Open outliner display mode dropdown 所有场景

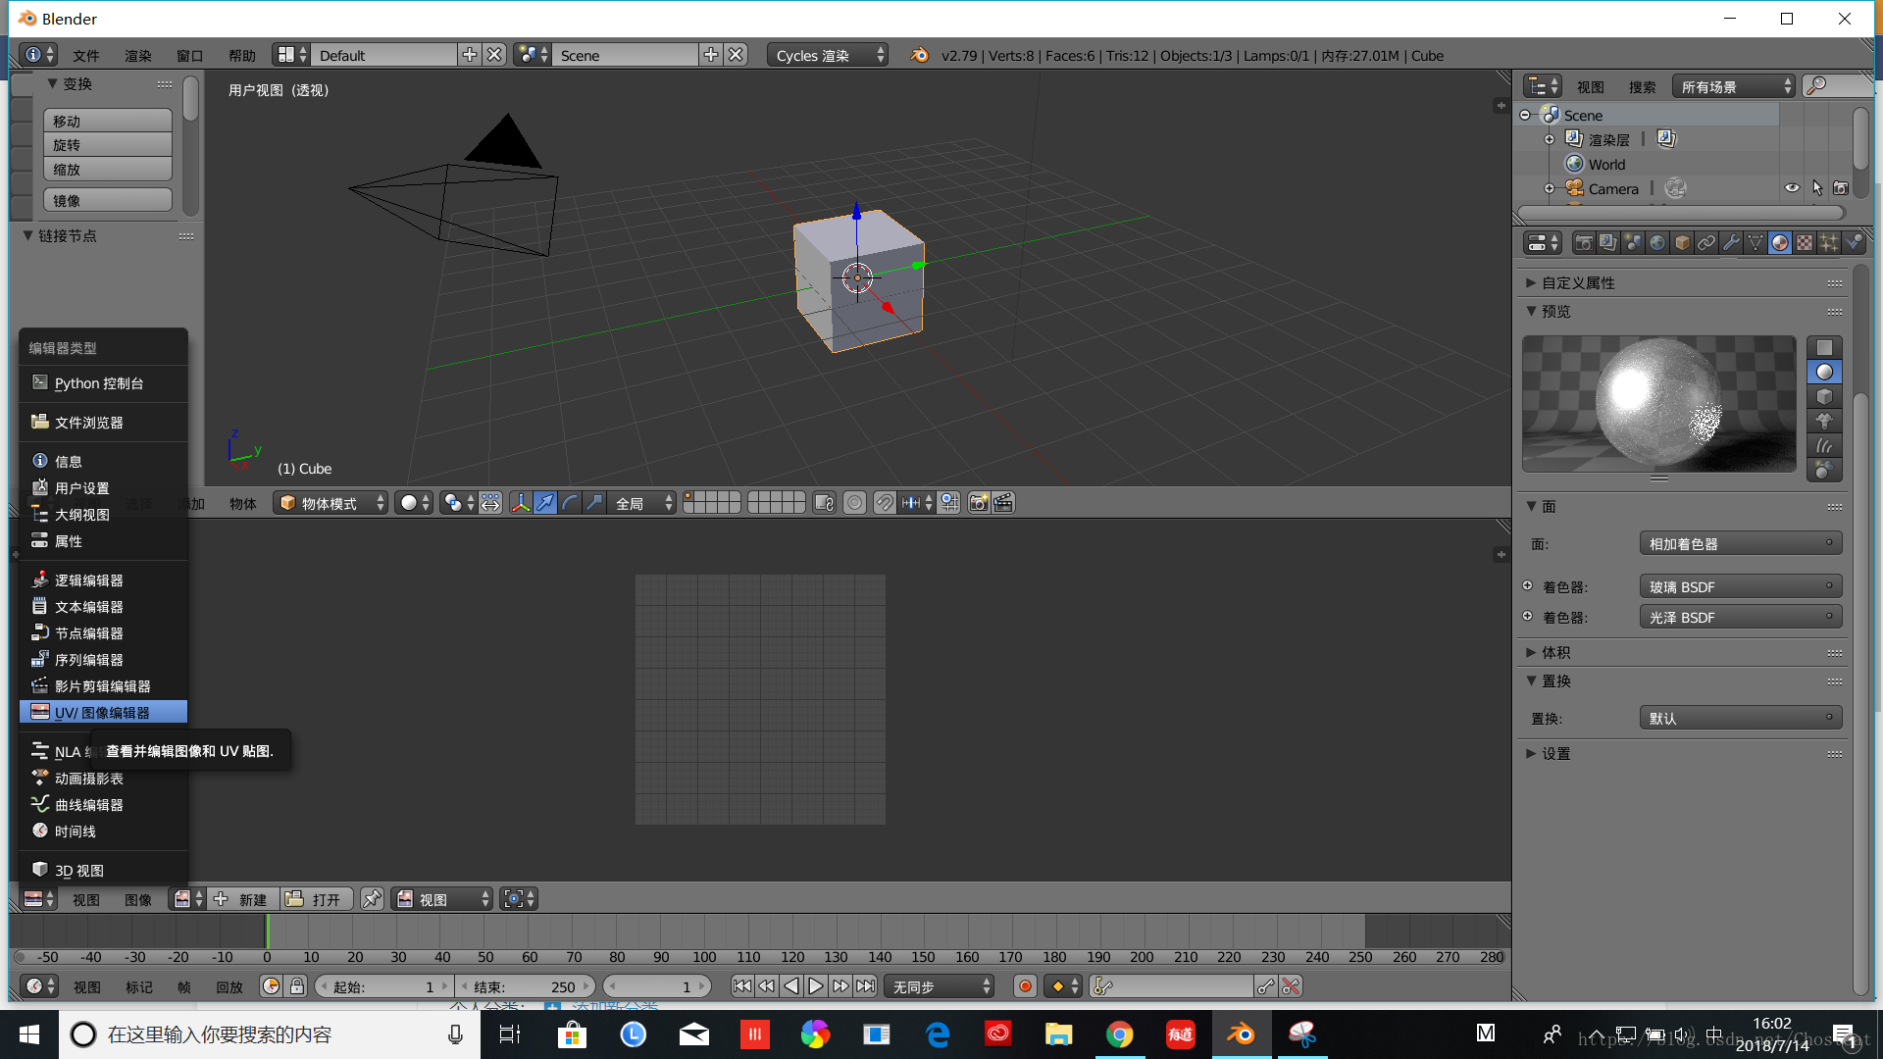tap(1734, 86)
